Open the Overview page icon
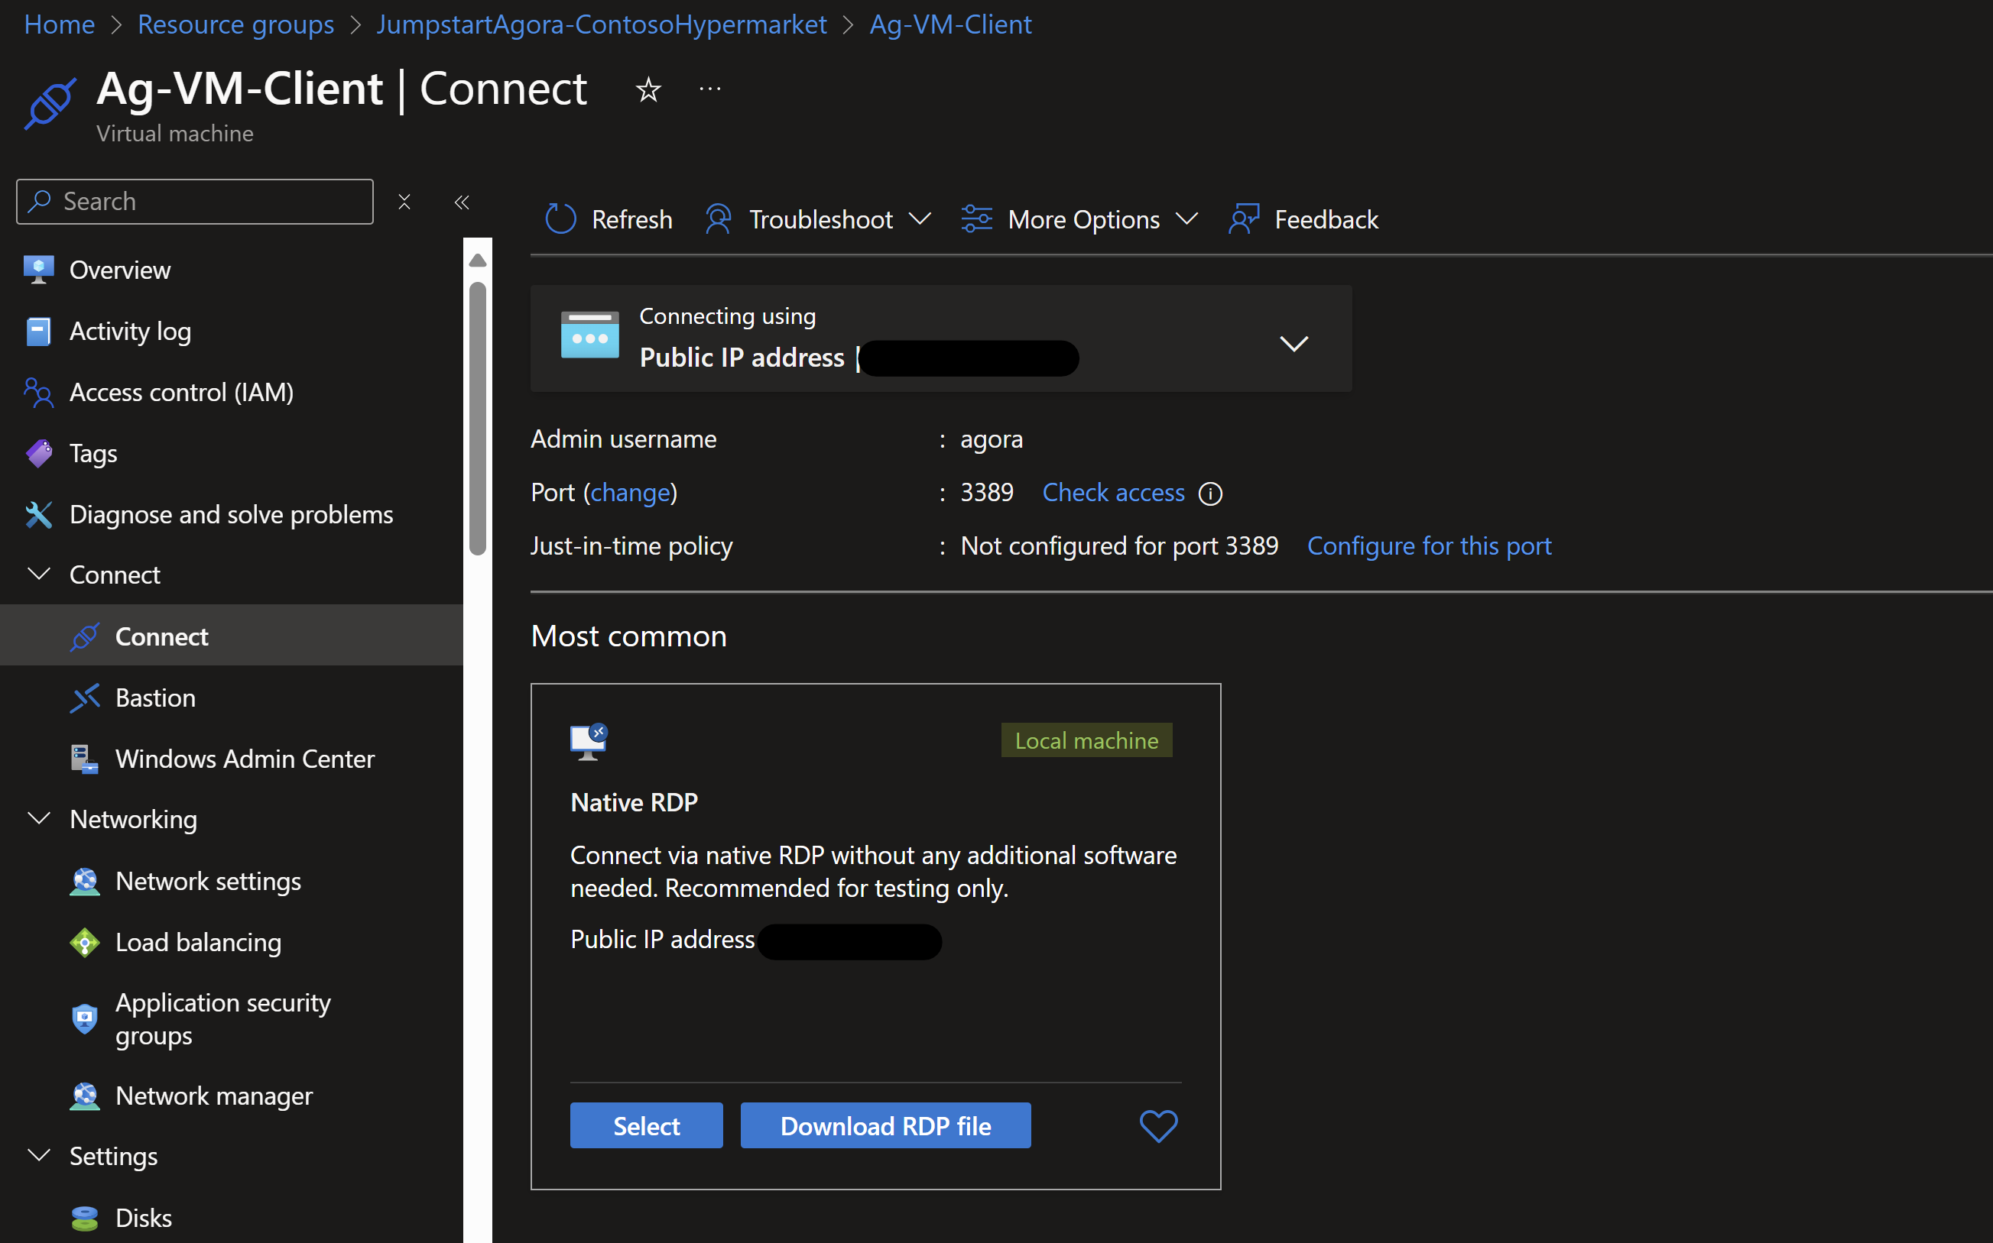Viewport: 1993px width, 1243px height. click(39, 270)
